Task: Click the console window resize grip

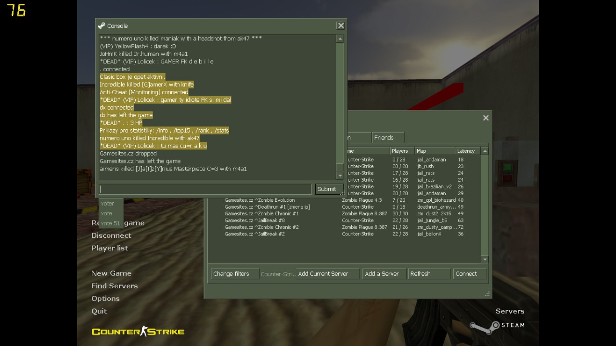Action: point(343,193)
